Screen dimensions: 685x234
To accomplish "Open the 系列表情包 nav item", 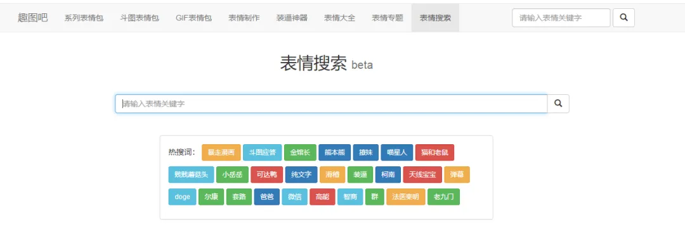I will 84,18.
